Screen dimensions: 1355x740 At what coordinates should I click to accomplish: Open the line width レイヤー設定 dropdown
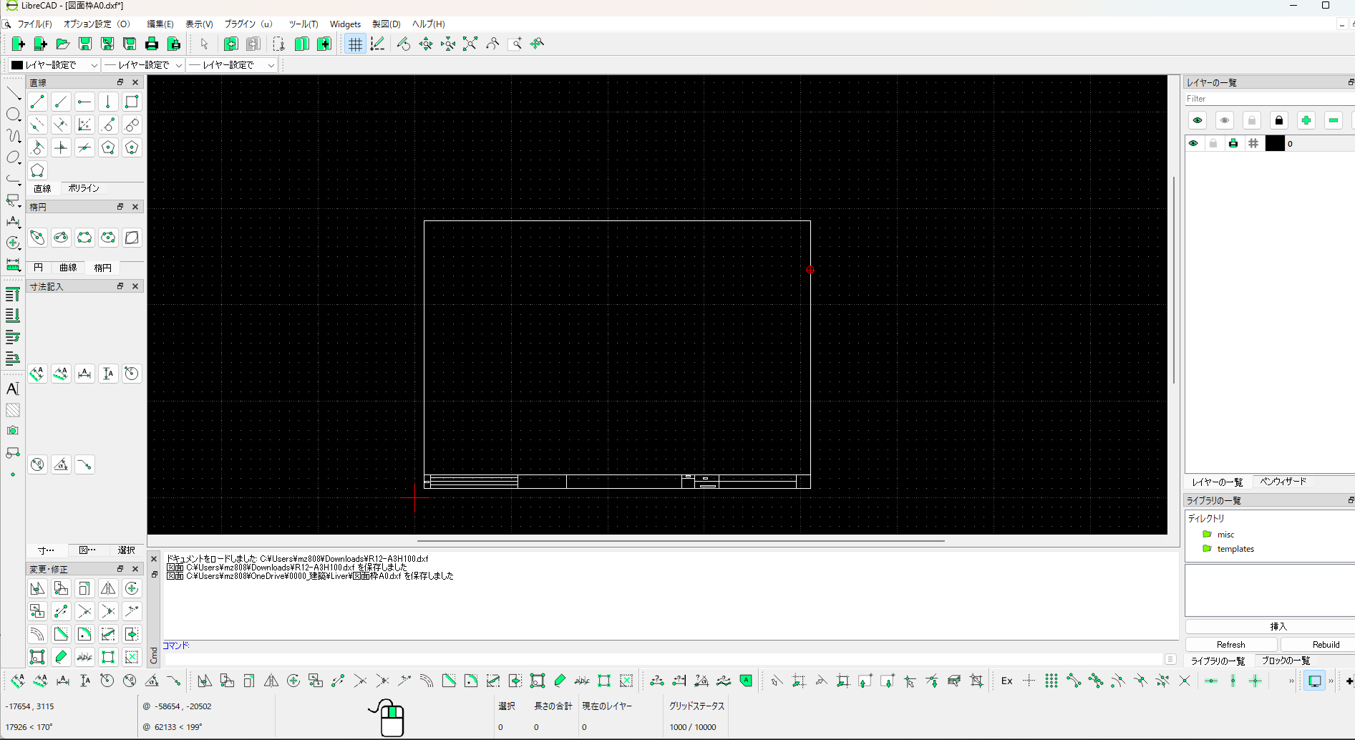click(142, 65)
